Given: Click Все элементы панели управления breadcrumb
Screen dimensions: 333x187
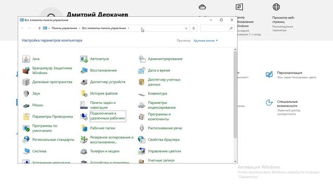Looking at the screenshot, I should point(104,28).
